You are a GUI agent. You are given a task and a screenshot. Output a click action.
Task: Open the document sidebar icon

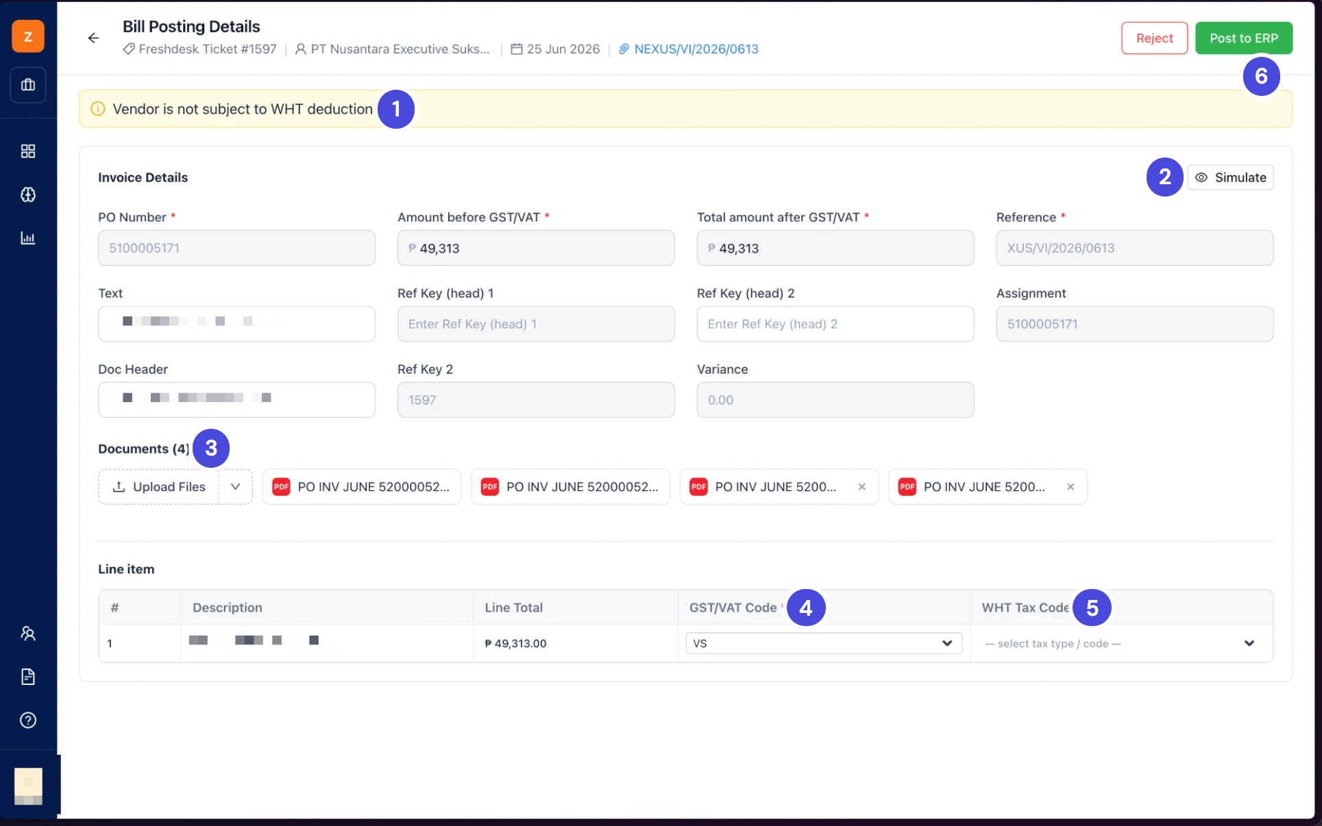pos(28,677)
